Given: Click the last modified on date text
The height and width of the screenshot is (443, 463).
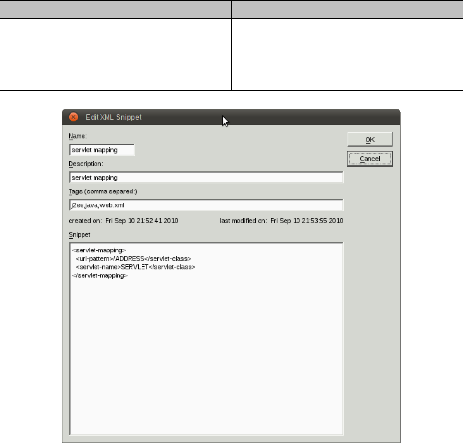Looking at the screenshot, I should (282, 221).
